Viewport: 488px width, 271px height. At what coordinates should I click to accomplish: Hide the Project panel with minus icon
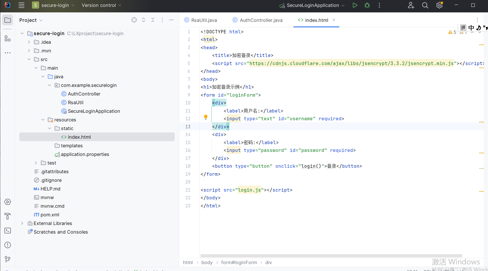click(171, 20)
